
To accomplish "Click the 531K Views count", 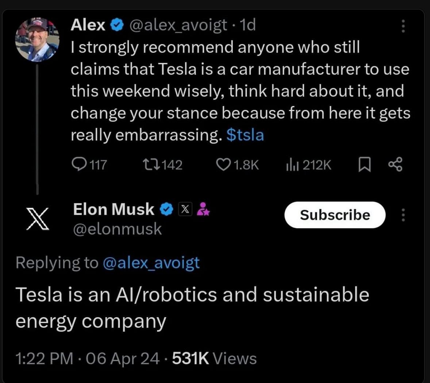I will pos(214,359).
